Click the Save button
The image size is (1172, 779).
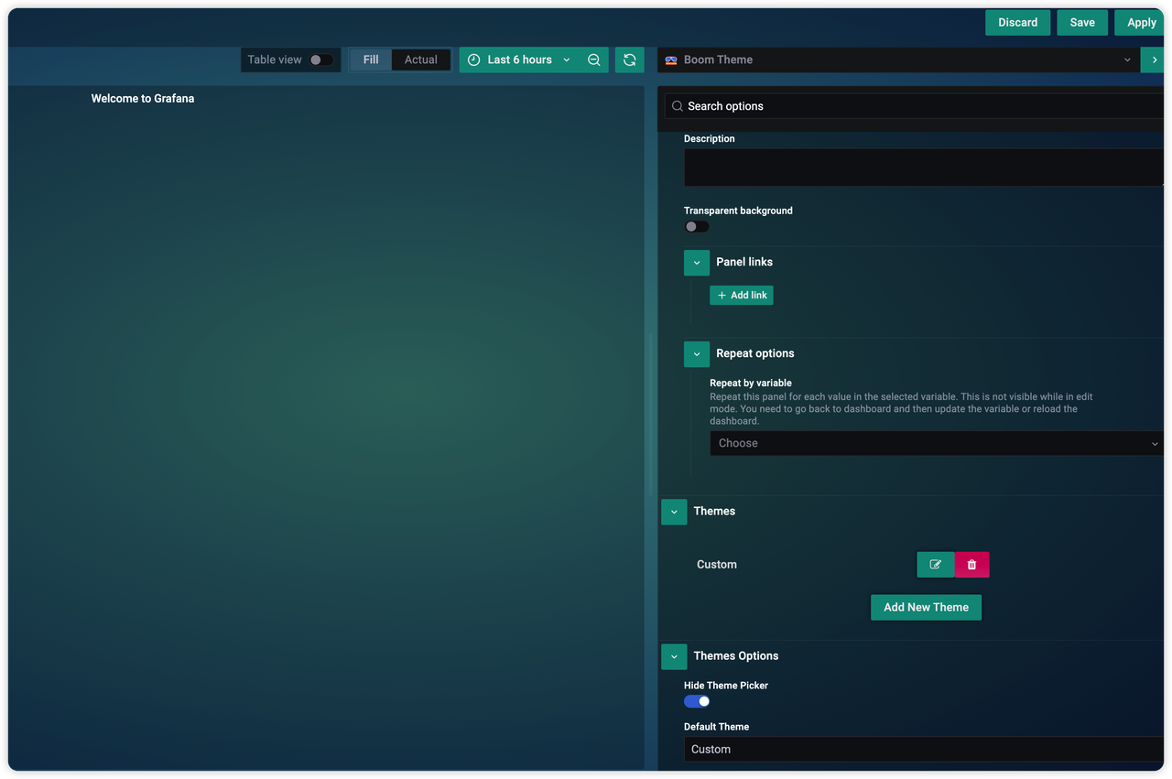[x=1082, y=23]
